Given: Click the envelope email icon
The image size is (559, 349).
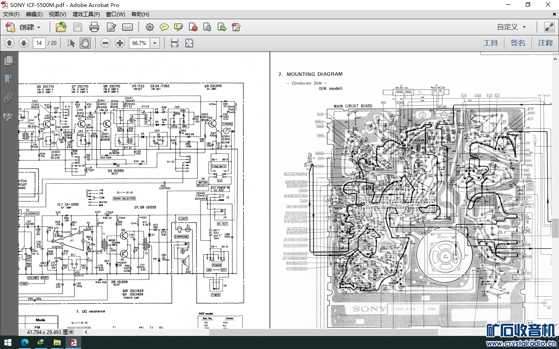Looking at the screenshot, I should pyautogui.click(x=128, y=27).
